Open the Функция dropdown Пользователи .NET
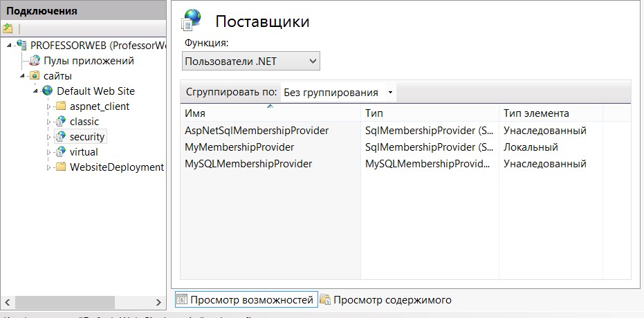 [x=251, y=62]
